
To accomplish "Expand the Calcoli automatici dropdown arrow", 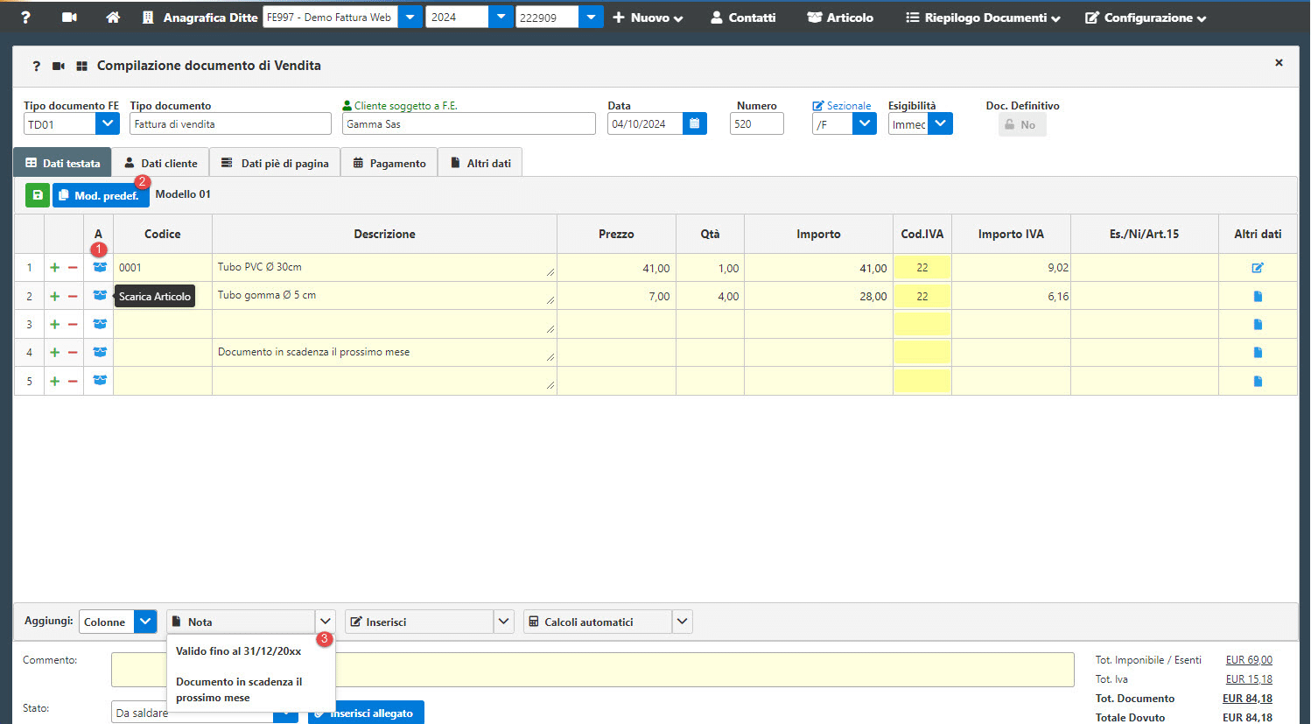I will coord(682,622).
